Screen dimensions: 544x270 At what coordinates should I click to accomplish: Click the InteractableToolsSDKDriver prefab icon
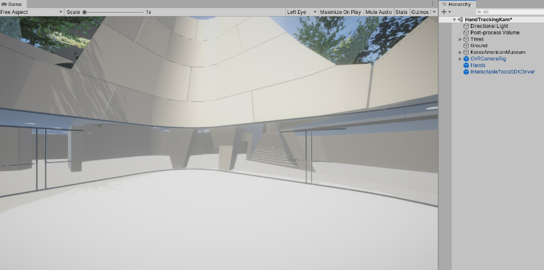tap(466, 72)
